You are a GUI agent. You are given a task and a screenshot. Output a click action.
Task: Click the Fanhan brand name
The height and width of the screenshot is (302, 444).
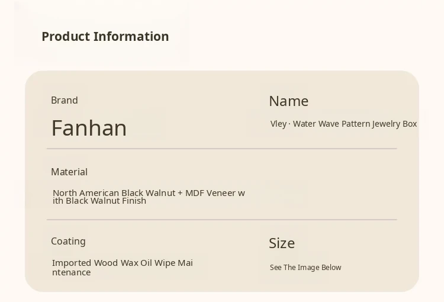(89, 128)
